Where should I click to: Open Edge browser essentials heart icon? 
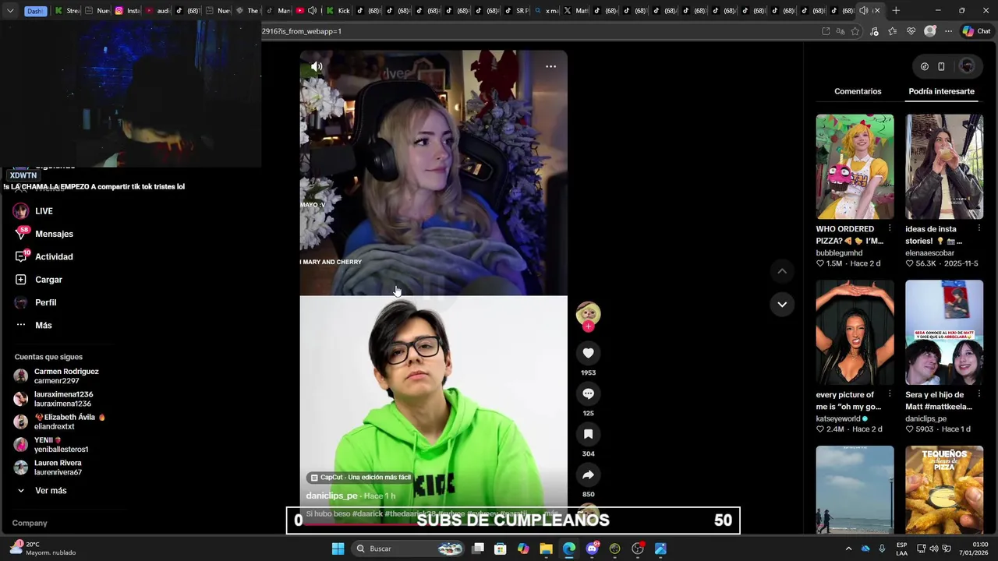click(x=911, y=31)
